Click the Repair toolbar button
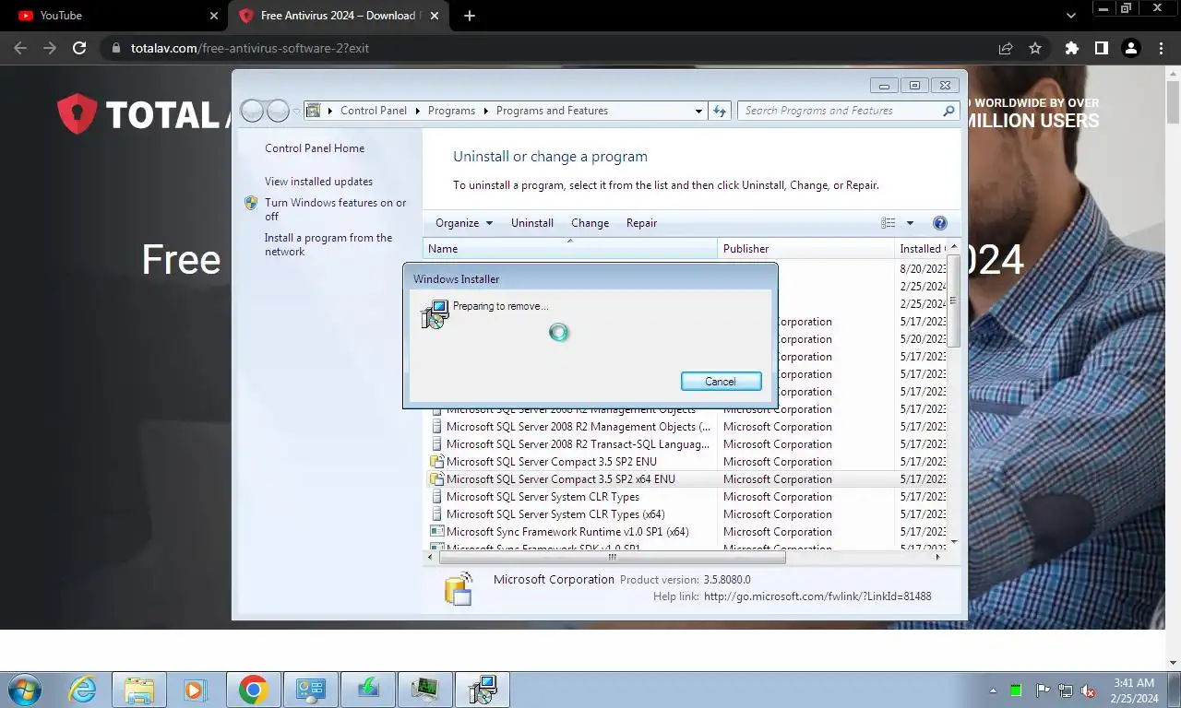 (641, 223)
